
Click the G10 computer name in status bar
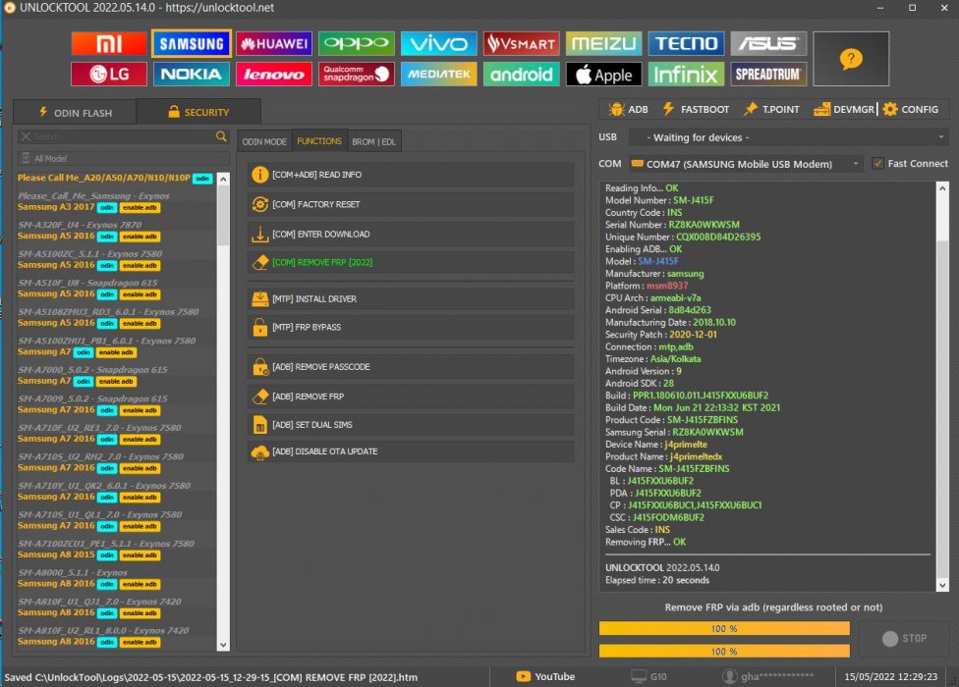pyautogui.click(x=649, y=676)
